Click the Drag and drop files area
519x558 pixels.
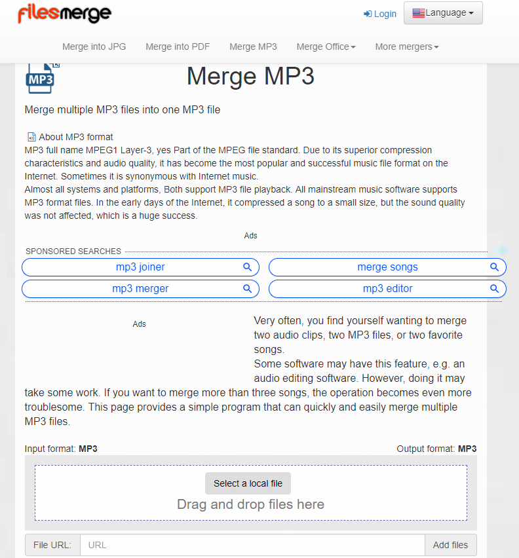point(250,493)
